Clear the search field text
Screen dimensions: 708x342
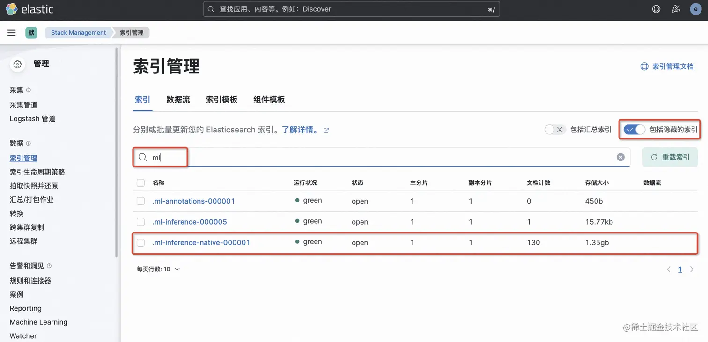tap(620, 157)
